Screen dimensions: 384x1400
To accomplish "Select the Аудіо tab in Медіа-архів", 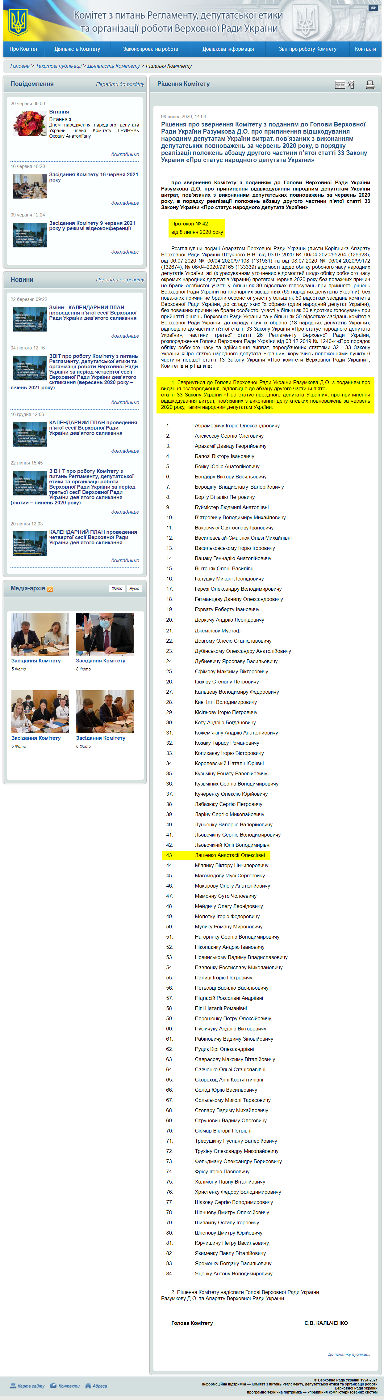I will [x=135, y=589].
